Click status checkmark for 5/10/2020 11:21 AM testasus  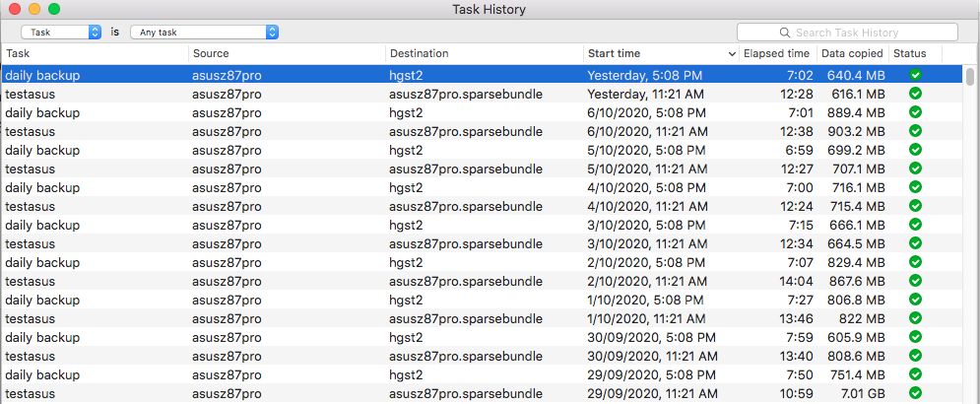tap(916, 168)
